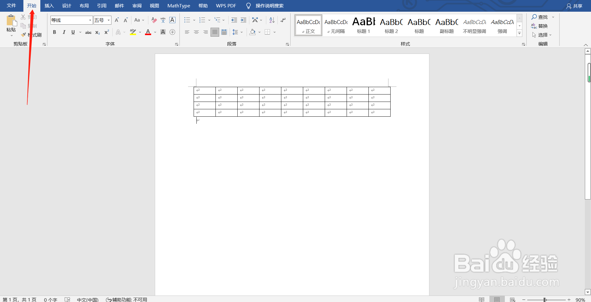This screenshot has height=302, width=591.
Task: Toggle superscript formatting
Action: click(107, 32)
